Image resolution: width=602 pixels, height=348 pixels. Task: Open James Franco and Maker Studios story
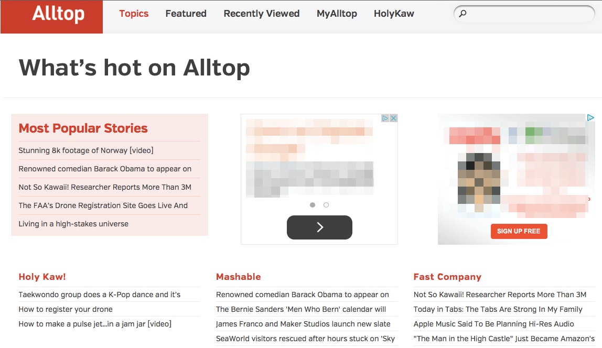tap(303, 324)
